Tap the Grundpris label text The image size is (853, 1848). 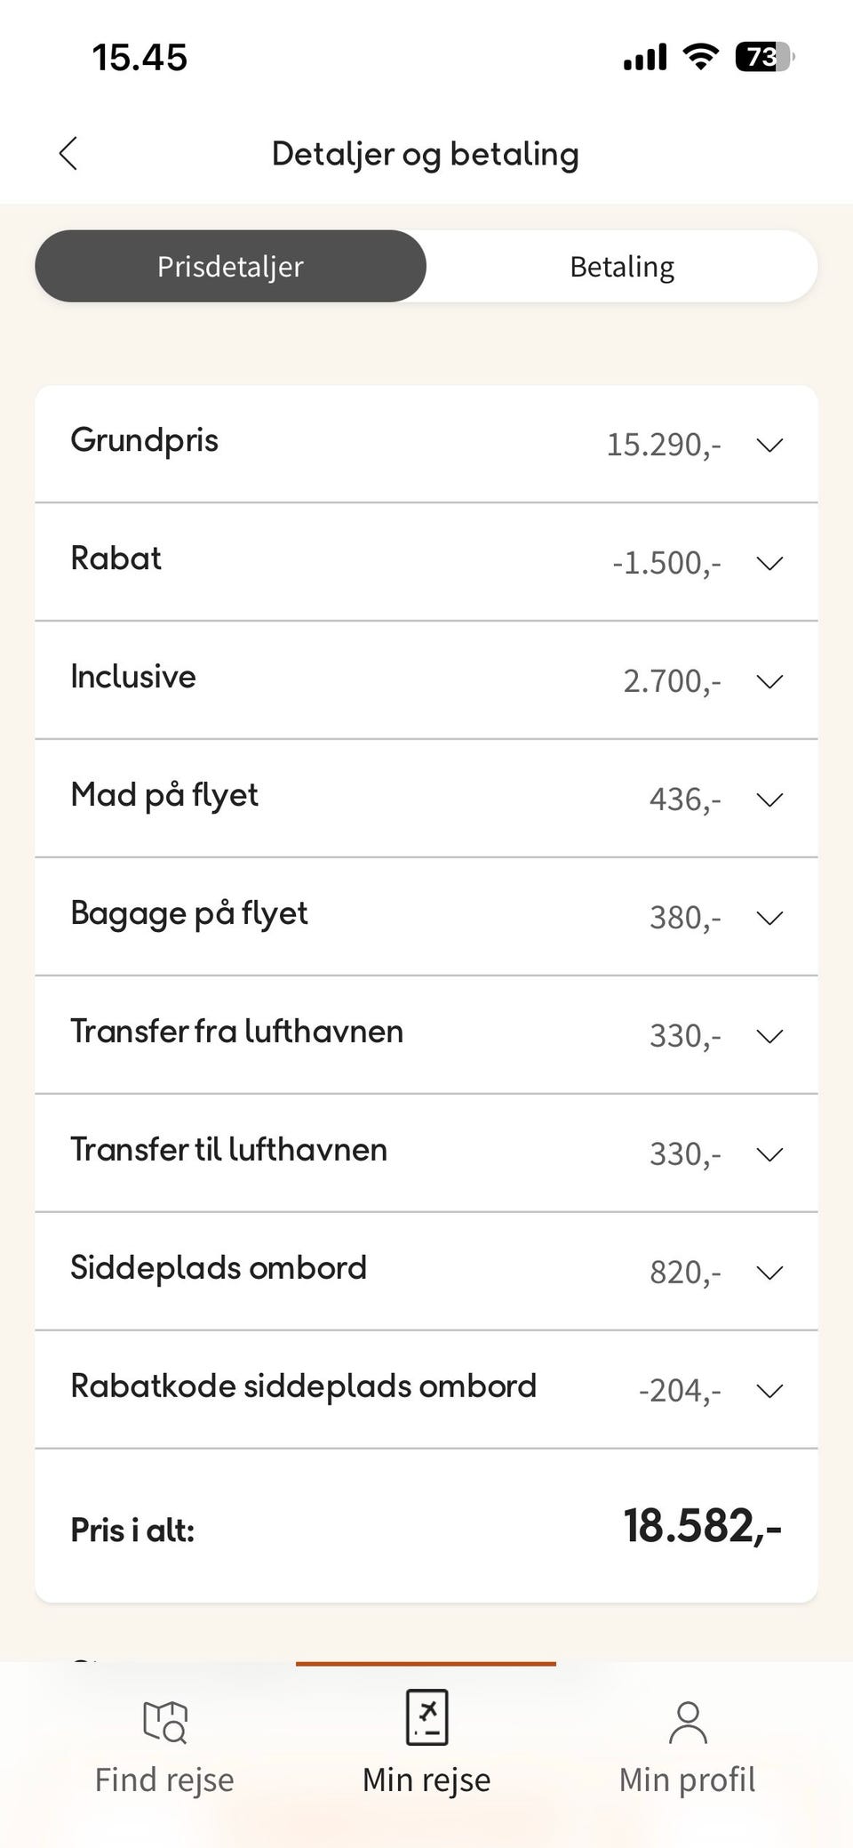click(x=144, y=440)
